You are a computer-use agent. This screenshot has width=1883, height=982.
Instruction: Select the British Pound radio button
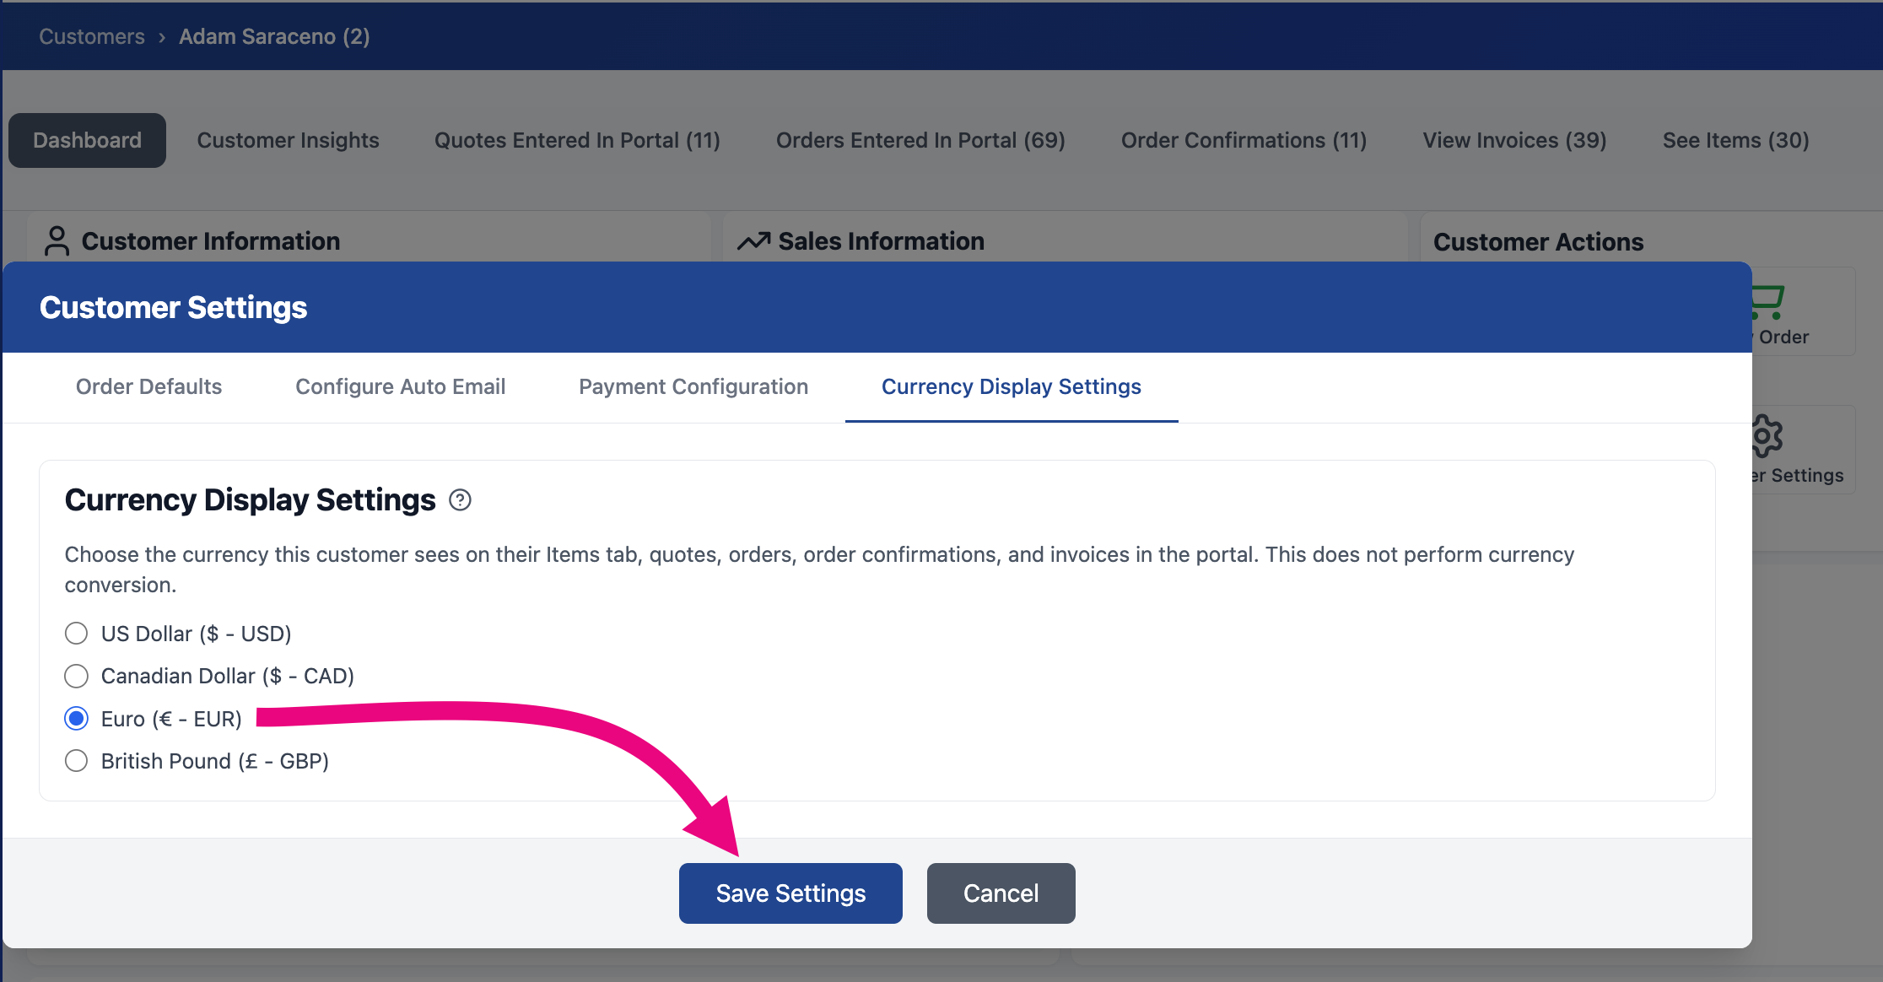pyautogui.click(x=76, y=761)
